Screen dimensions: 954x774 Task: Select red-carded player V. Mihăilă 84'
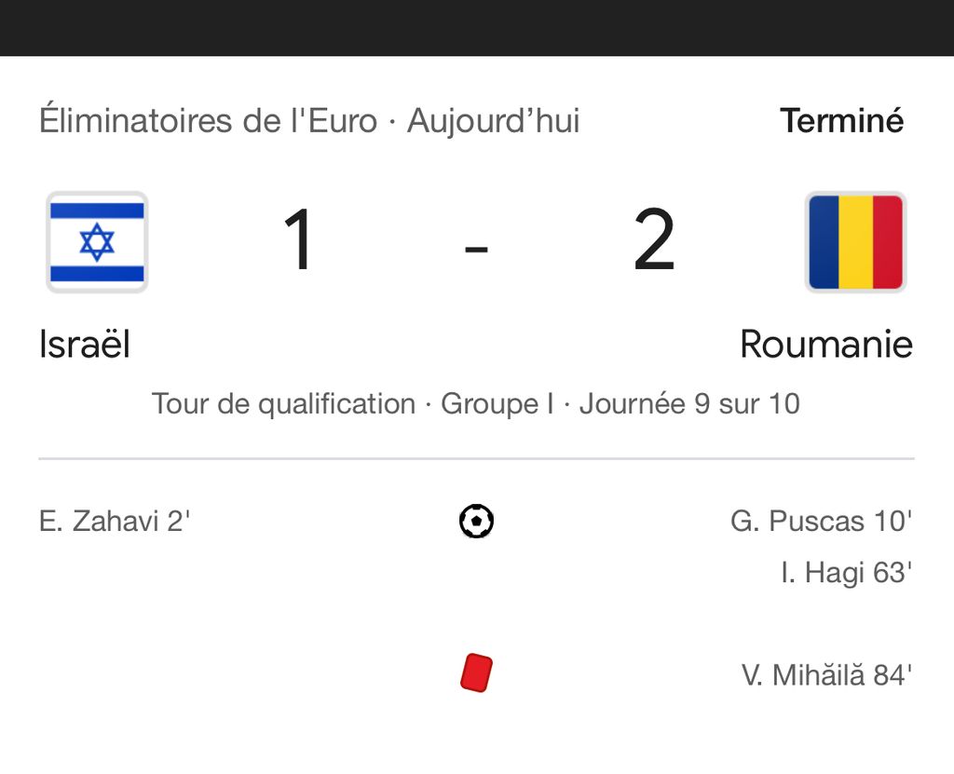[825, 674]
